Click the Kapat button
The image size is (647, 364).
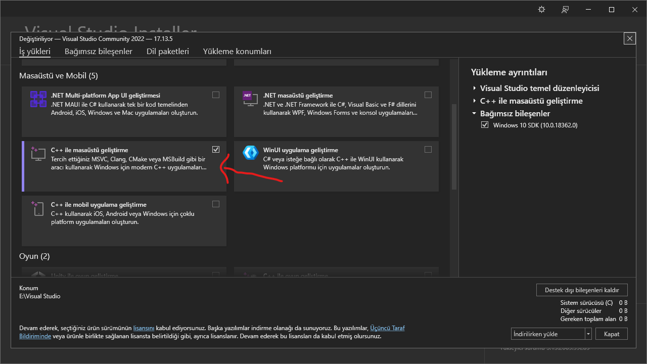(x=612, y=334)
